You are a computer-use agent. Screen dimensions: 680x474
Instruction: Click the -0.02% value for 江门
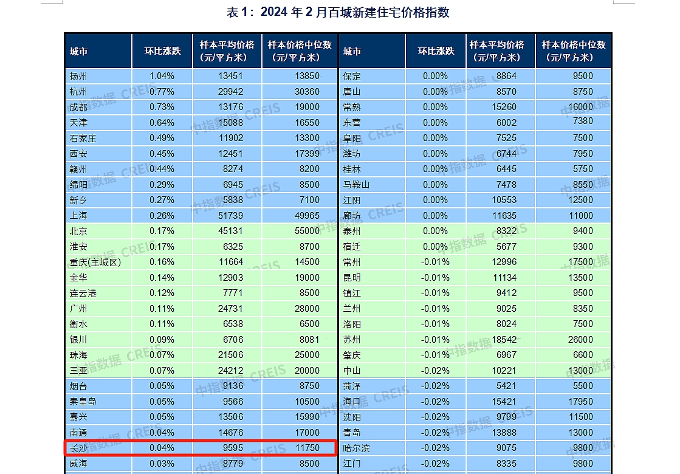coord(435,464)
